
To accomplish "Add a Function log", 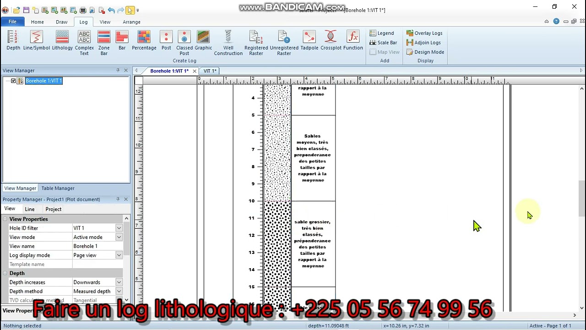I will (353, 40).
